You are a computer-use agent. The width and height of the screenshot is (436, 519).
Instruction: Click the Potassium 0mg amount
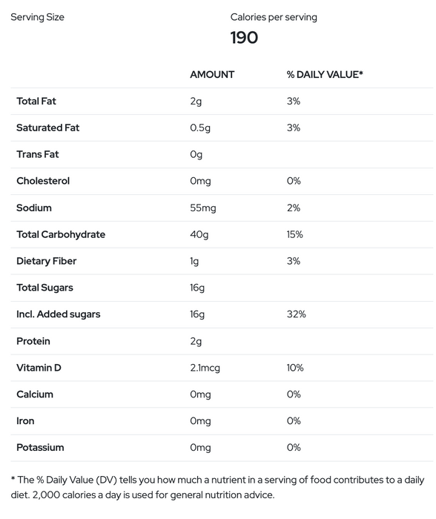[200, 448]
